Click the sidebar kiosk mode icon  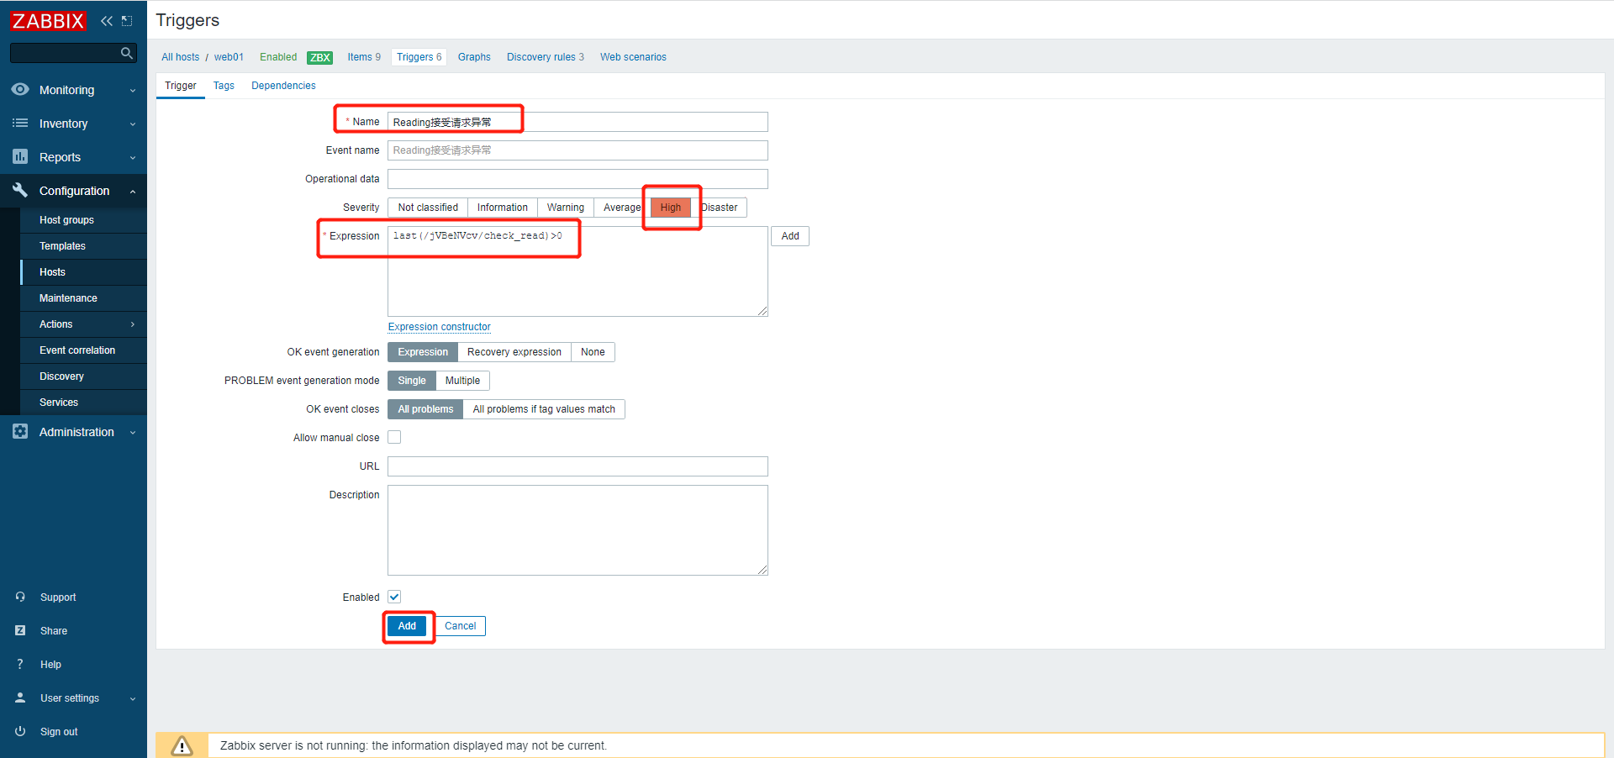[127, 21]
